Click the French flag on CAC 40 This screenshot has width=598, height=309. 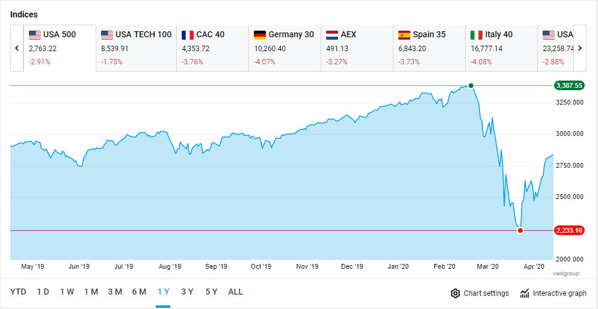188,34
